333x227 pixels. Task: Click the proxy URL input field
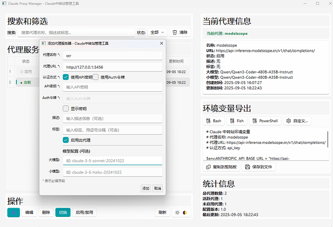click(112, 67)
